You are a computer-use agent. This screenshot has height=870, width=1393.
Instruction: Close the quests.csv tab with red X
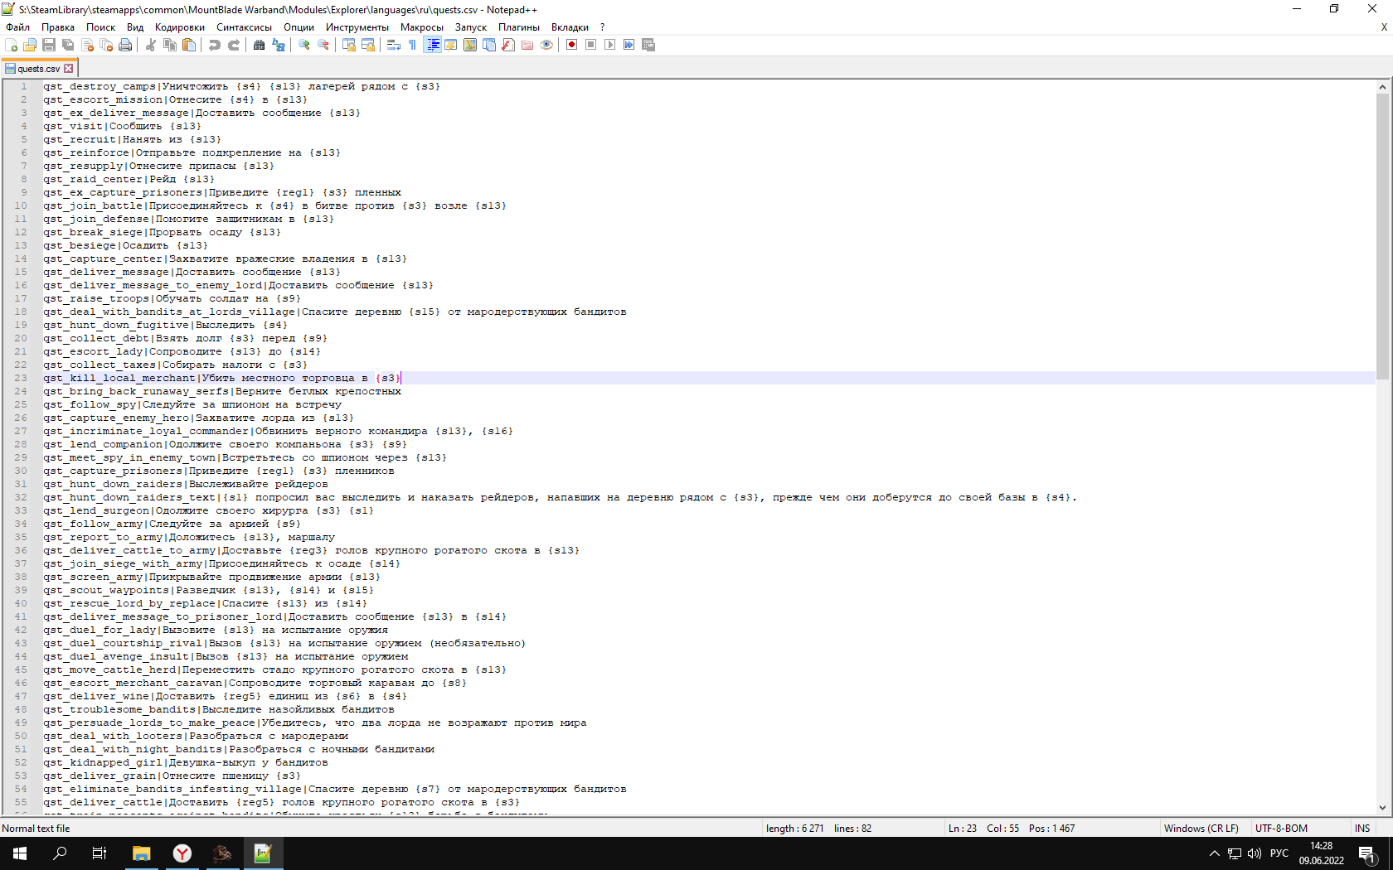(69, 69)
